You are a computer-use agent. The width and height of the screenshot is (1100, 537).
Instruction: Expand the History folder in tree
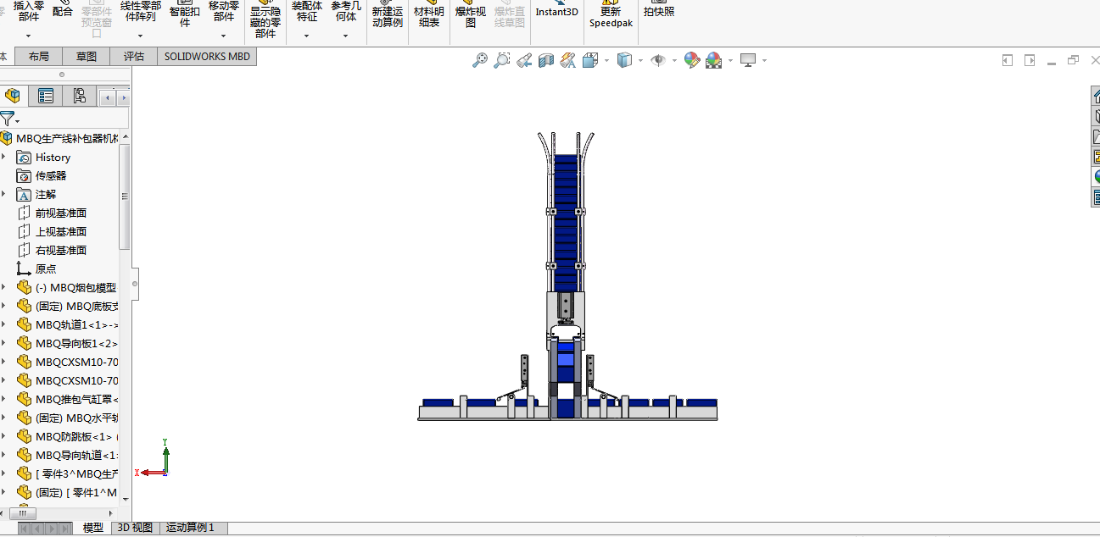pos(3,158)
